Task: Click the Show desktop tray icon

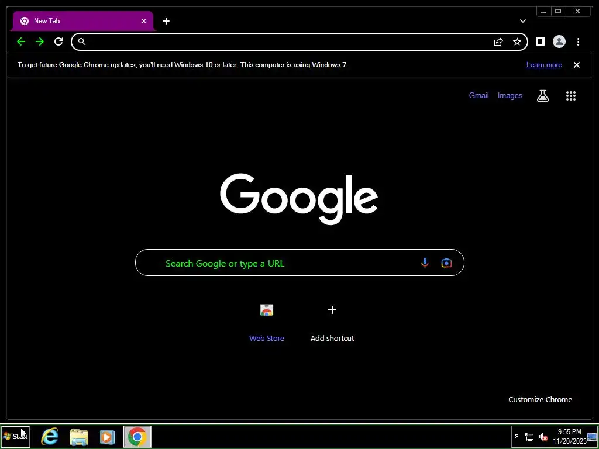Action: [x=592, y=436]
